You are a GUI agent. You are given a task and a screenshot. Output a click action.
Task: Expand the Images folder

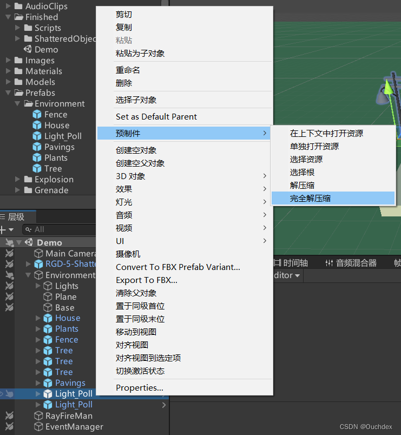tap(8, 60)
